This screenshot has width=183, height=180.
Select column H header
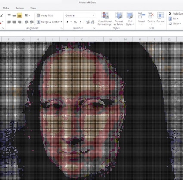(x=38, y=39)
